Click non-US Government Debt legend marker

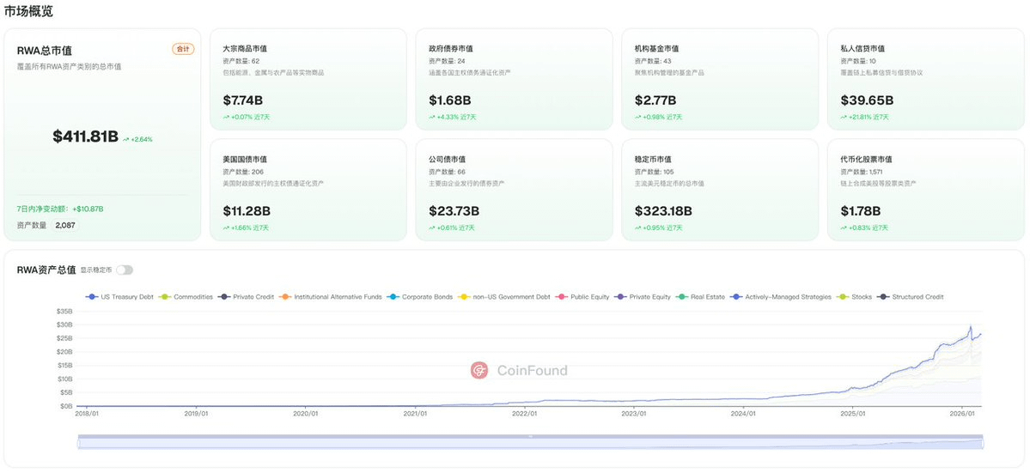[x=465, y=296]
